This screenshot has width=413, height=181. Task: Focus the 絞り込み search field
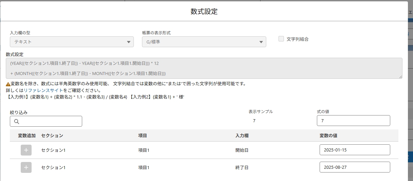click(49, 121)
